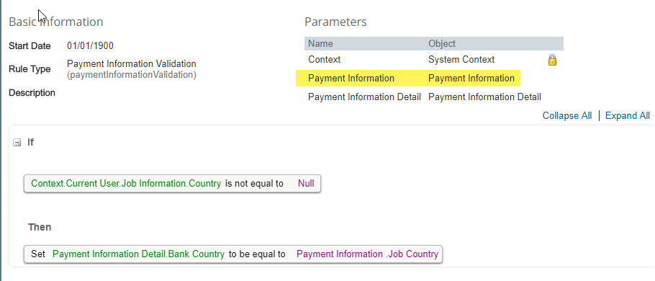Collapse the If section with the minus icon
Viewport: 655px width, 281px height.
[17, 143]
